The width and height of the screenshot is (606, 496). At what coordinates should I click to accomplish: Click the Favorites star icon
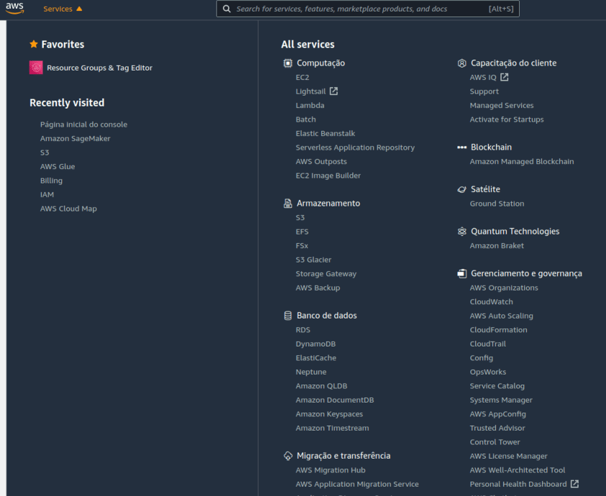pos(34,44)
